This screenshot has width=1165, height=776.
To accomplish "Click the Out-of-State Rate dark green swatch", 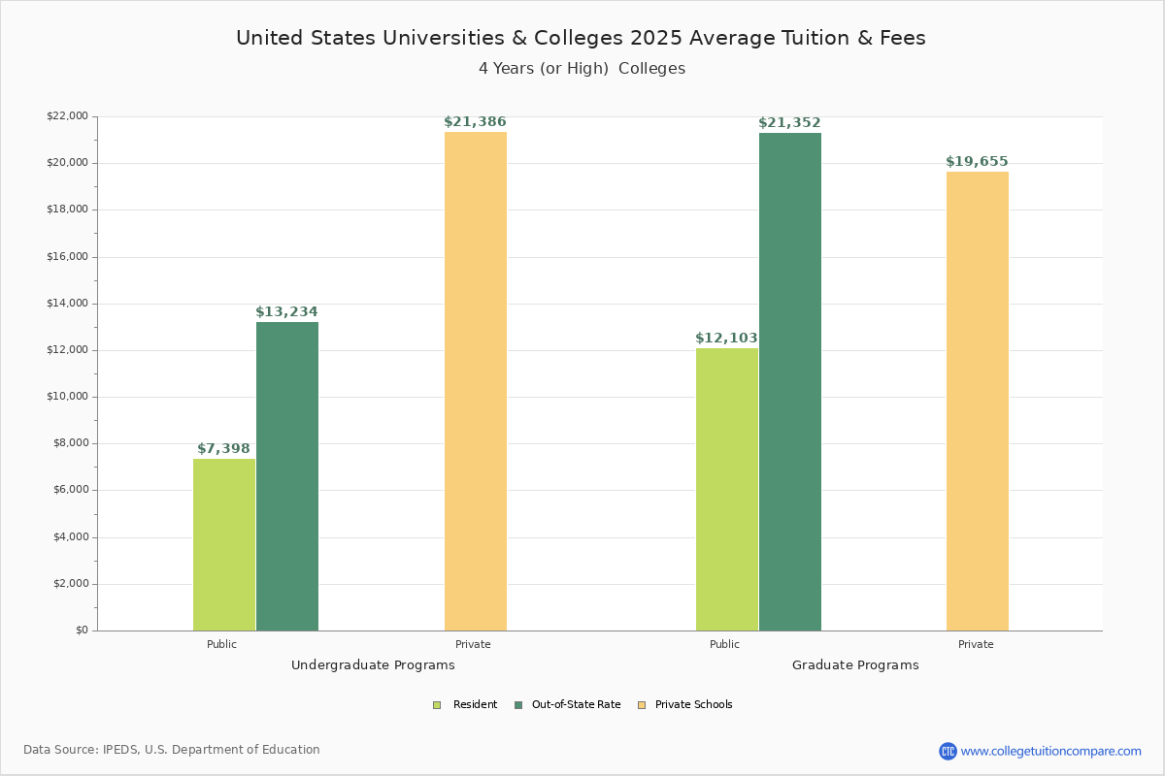I will pyautogui.click(x=518, y=705).
